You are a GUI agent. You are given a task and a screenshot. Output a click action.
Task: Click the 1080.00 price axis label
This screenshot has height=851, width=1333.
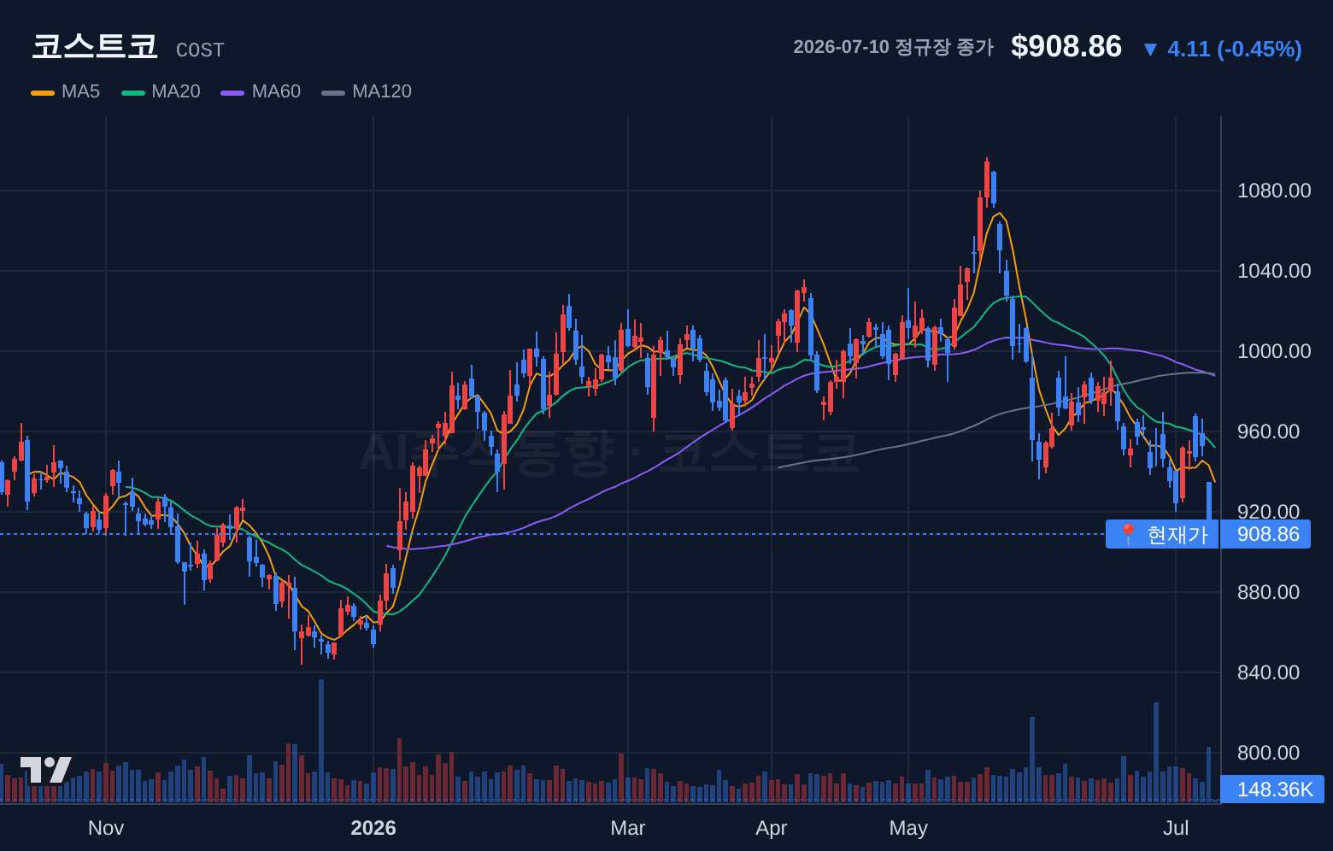tap(1274, 191)
